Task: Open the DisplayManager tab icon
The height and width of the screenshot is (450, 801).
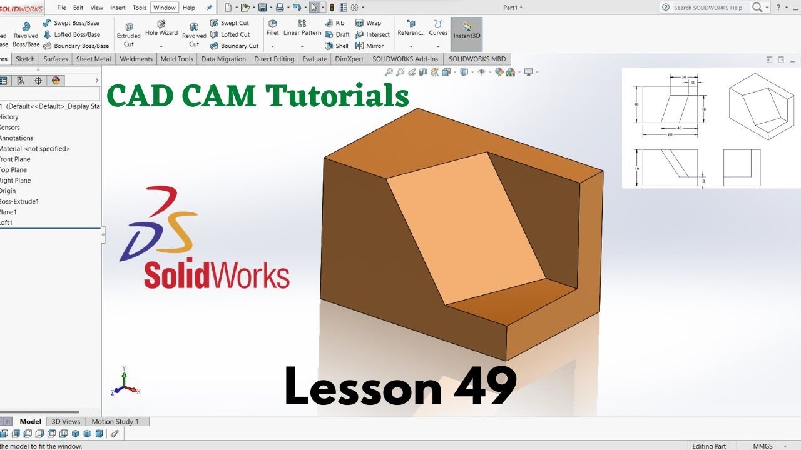Action: coord(56,81)
